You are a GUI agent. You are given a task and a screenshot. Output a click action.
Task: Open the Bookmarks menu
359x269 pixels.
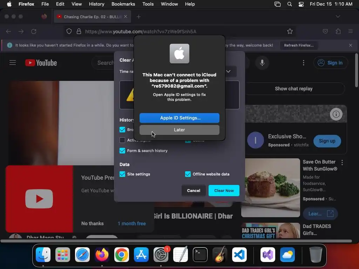(123, 4)
